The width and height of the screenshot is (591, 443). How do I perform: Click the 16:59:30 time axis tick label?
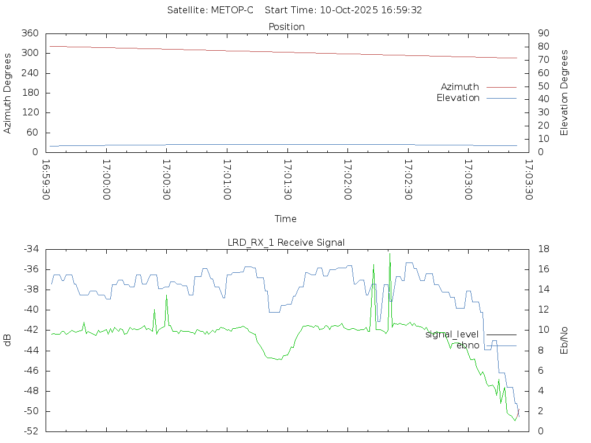[x=46, y=180]
